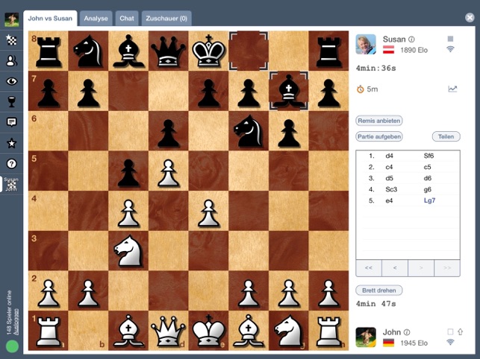Click the Brett drehen button
This screenshot has height=359, width=480.
379,290
